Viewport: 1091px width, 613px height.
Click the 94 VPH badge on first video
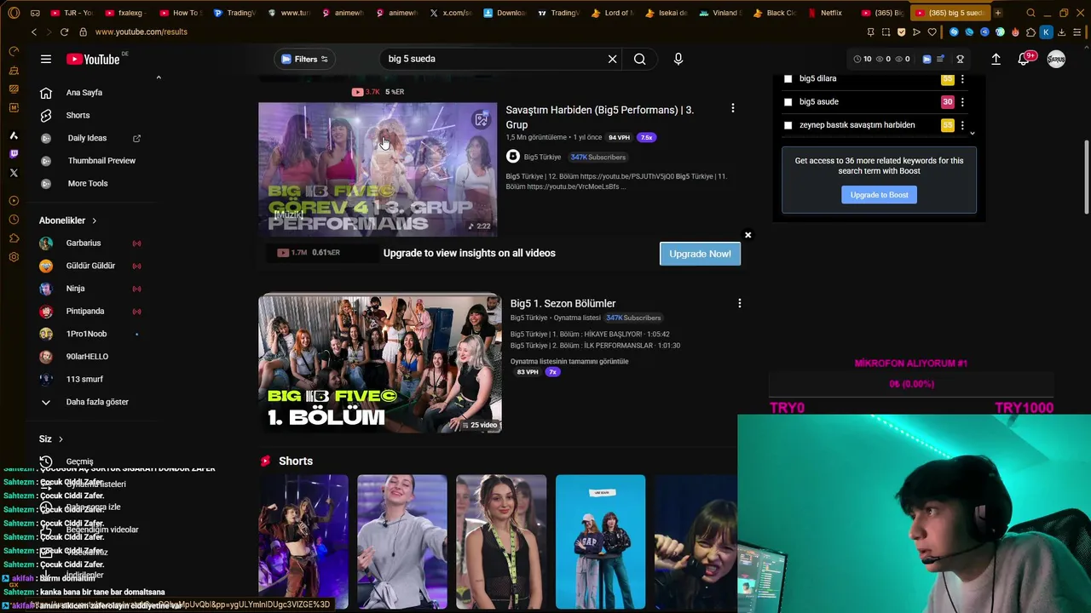619,137
